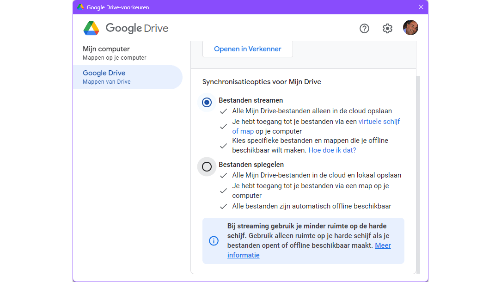This screenshot has height=282, width=501.
Task: Click the checkmark beside Alle bestanden zijn automatisch offline
Action: click(x=224, y=207)
